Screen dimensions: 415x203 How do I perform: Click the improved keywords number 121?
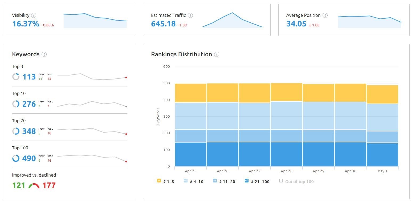(19, 185)
